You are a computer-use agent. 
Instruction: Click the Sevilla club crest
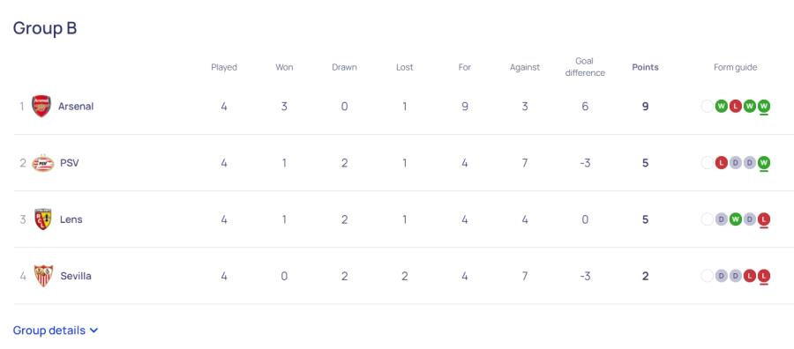(x=43, y=276)
